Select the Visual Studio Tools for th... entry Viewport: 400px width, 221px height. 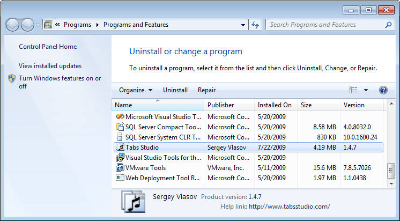coord(163,158)
